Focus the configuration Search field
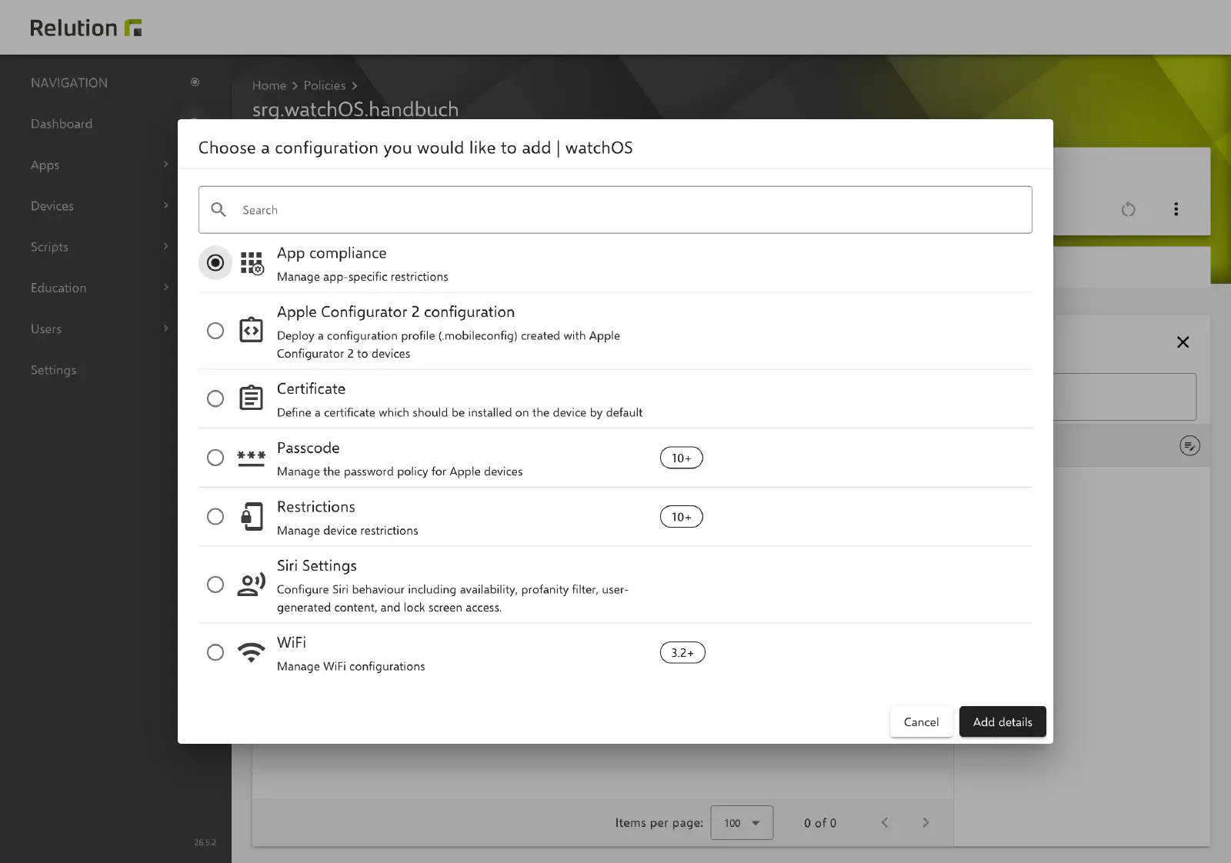Viewport: 1231px width, 863px height. (615, 210)
